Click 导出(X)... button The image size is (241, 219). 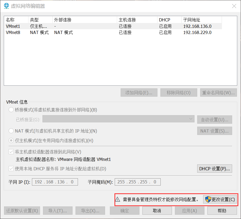[x=90, y=211]
